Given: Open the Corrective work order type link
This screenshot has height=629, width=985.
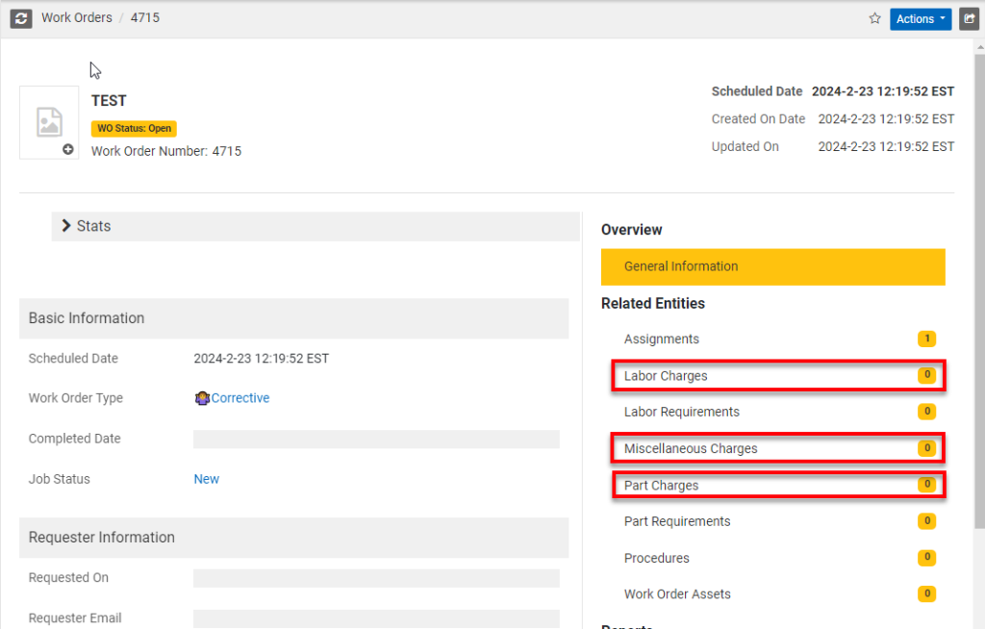Looking at the screenshot, I should pos(239,397).
